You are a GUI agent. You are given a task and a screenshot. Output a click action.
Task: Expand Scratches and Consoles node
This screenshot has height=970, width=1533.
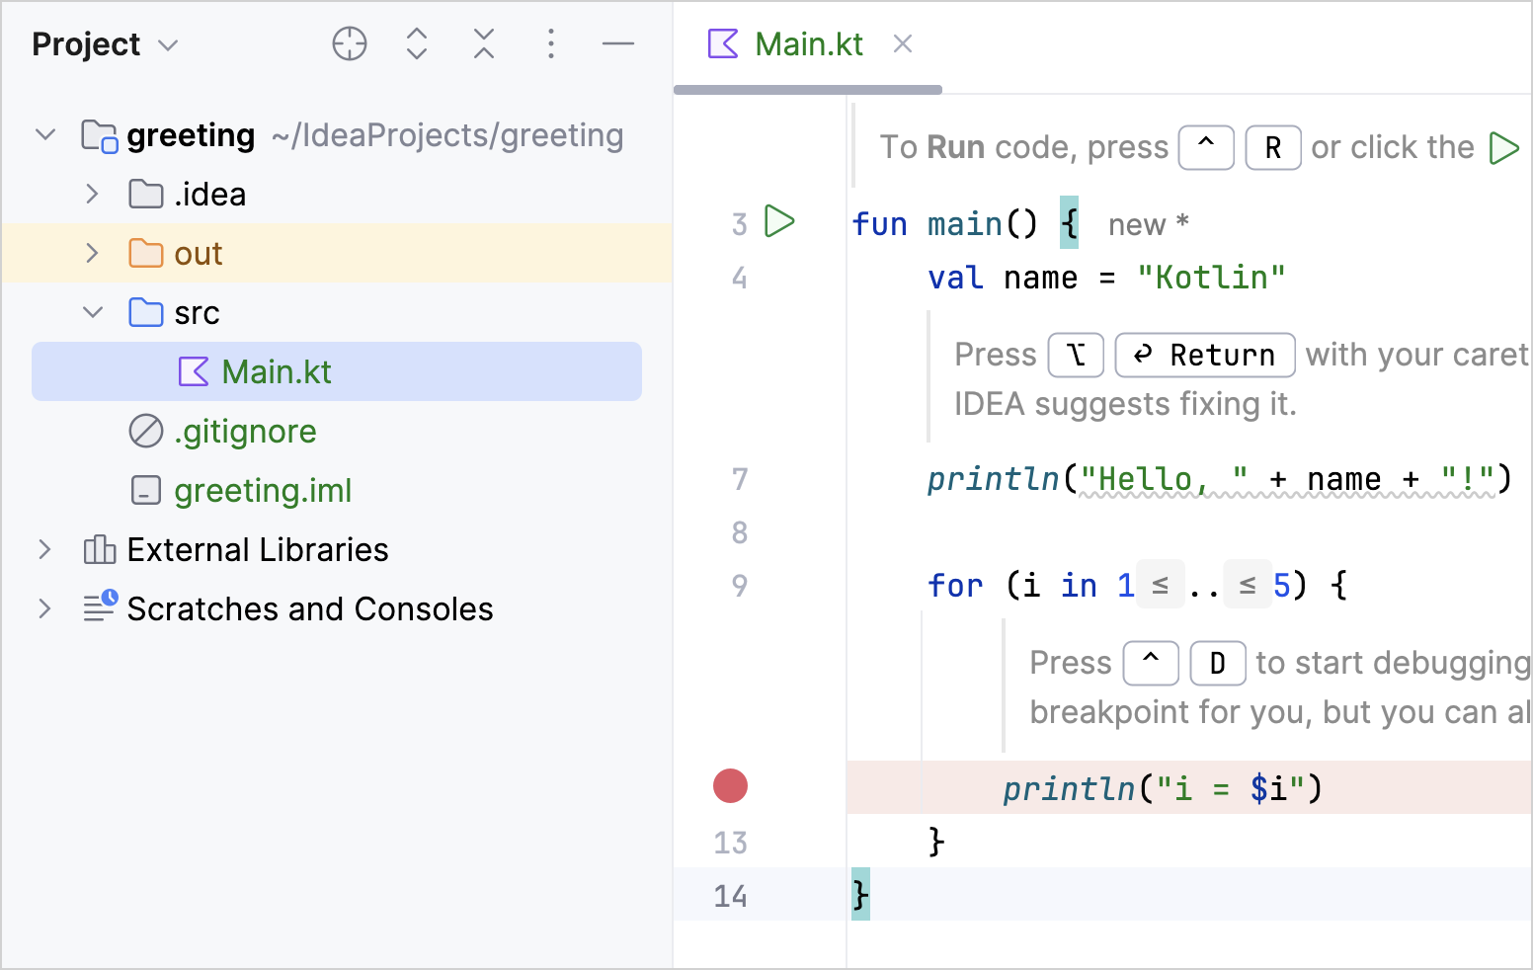[44, 609]
